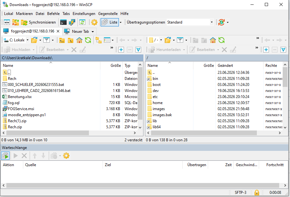Go to local home directory icon
Image resolution: width=290 pixels, height=197 pixels.
(x=79, y=40)
